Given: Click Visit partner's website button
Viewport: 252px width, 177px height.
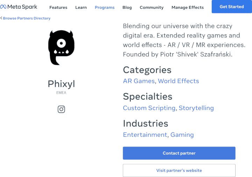Looking at the screenshot, I should (179, 170).
